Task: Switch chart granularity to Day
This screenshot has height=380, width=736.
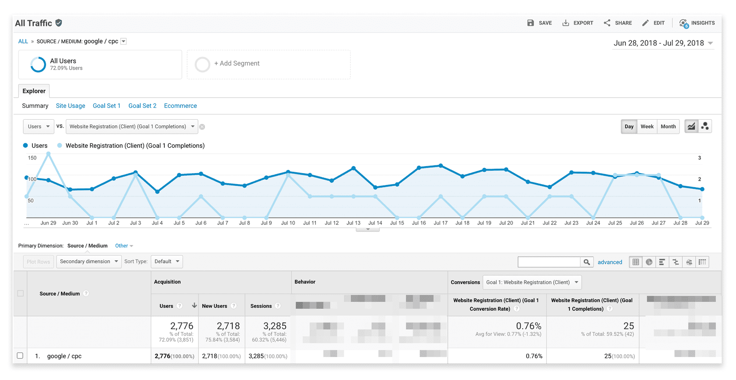Action: pos(629,126)
